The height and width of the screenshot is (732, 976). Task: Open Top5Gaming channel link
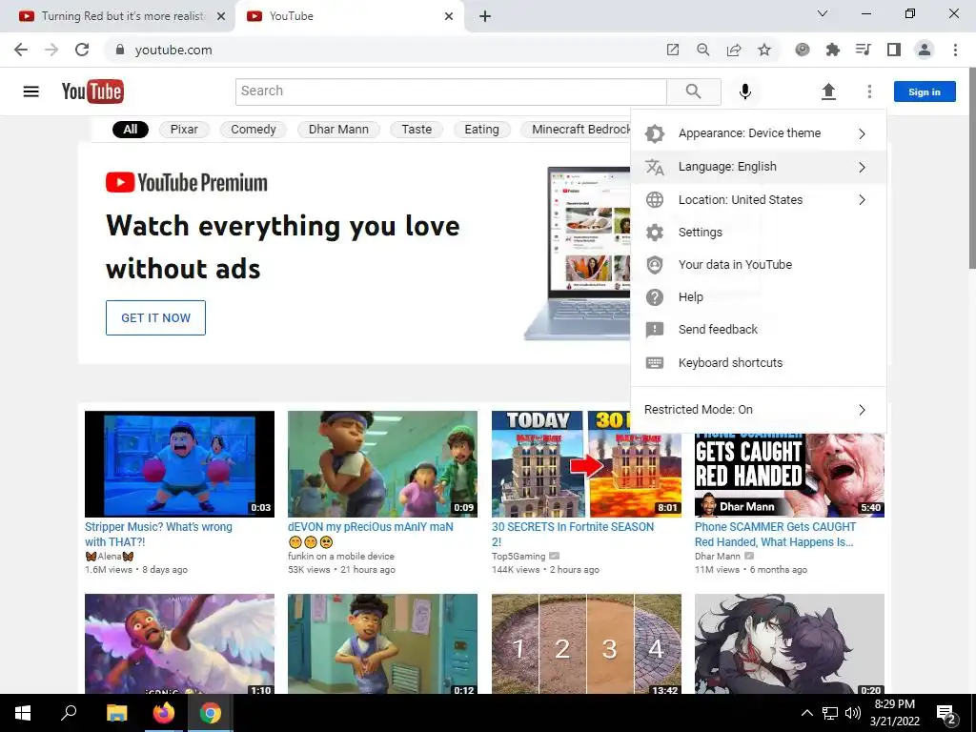(518, 557)
